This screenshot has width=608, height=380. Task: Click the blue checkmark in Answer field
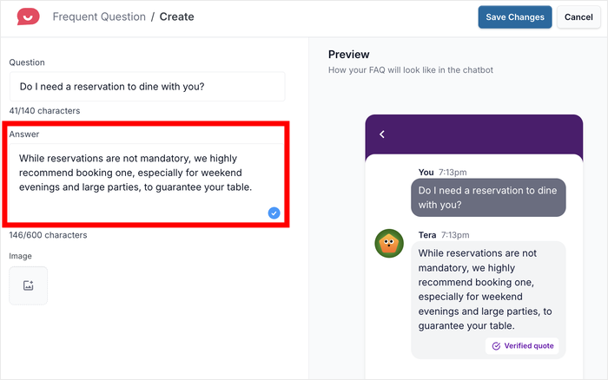274,213
